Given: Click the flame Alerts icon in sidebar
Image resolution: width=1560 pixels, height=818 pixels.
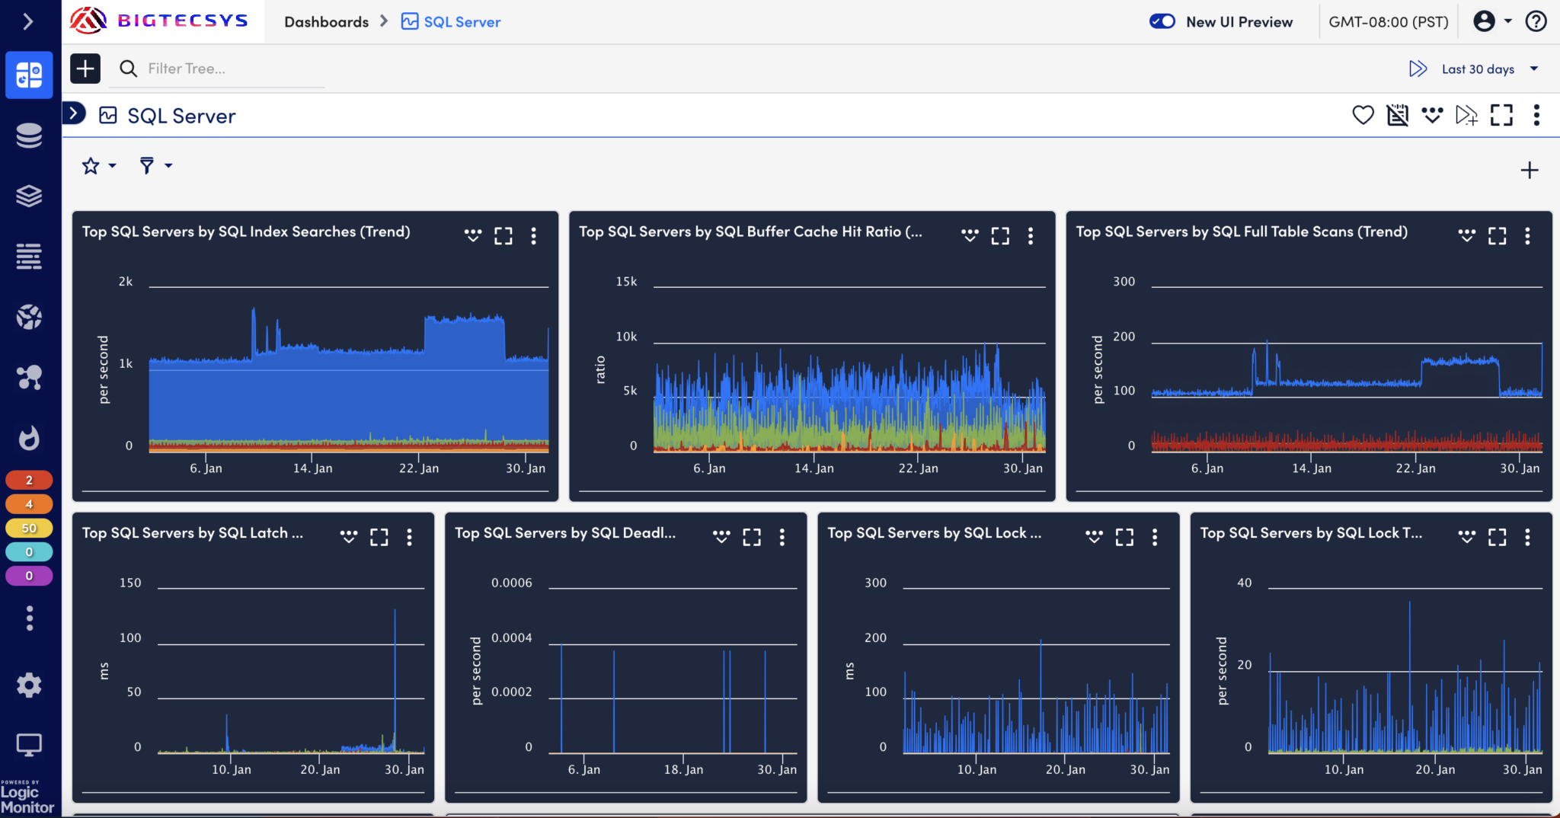Looking at the screenshot, I should pyautogui.click(x=29, y=438).
